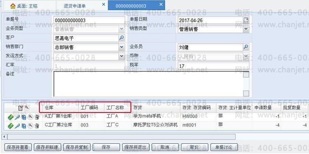Click the 工厂C cell
This screenshot has width=309, height=154.
pyautogui.click(x=117, y=125)
